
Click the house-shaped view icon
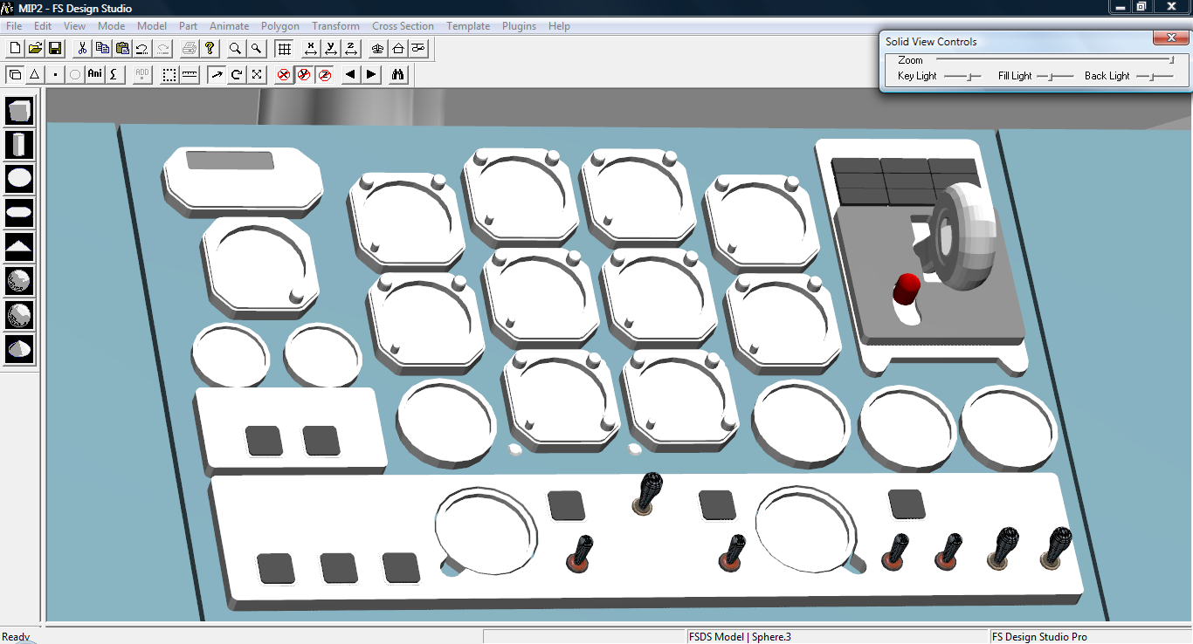(398, 48)
